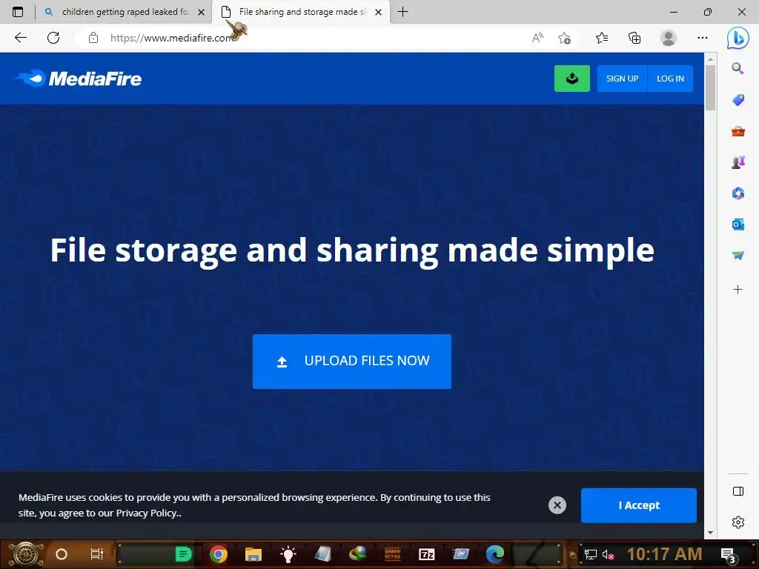Screen dimensions: 759x569
Task: Click the green upload icon button in header
Action: (571, 79)
